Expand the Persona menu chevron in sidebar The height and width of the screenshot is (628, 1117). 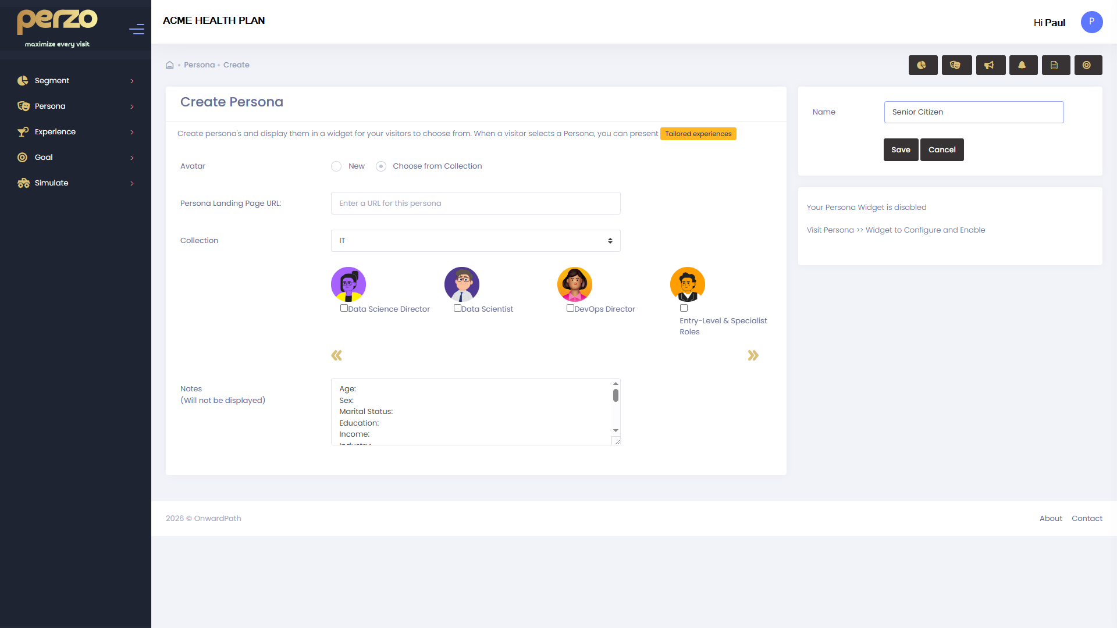click(132, 106)
